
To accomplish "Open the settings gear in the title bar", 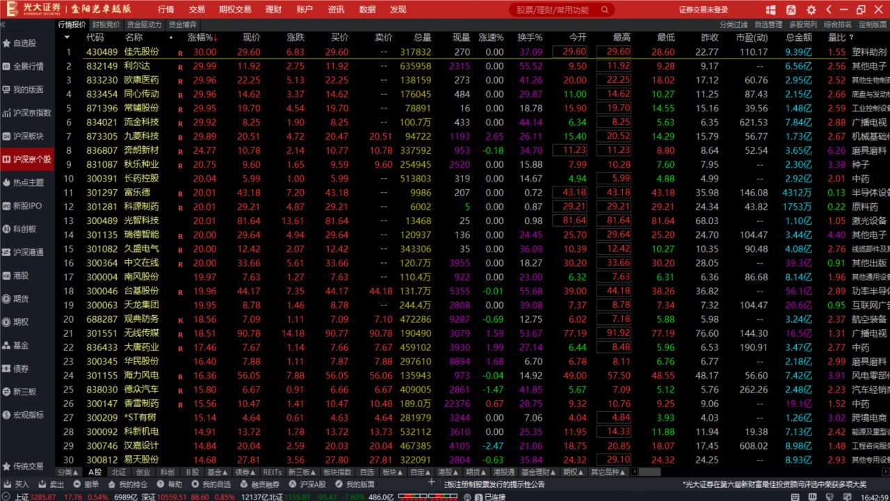I will [811, 10].
